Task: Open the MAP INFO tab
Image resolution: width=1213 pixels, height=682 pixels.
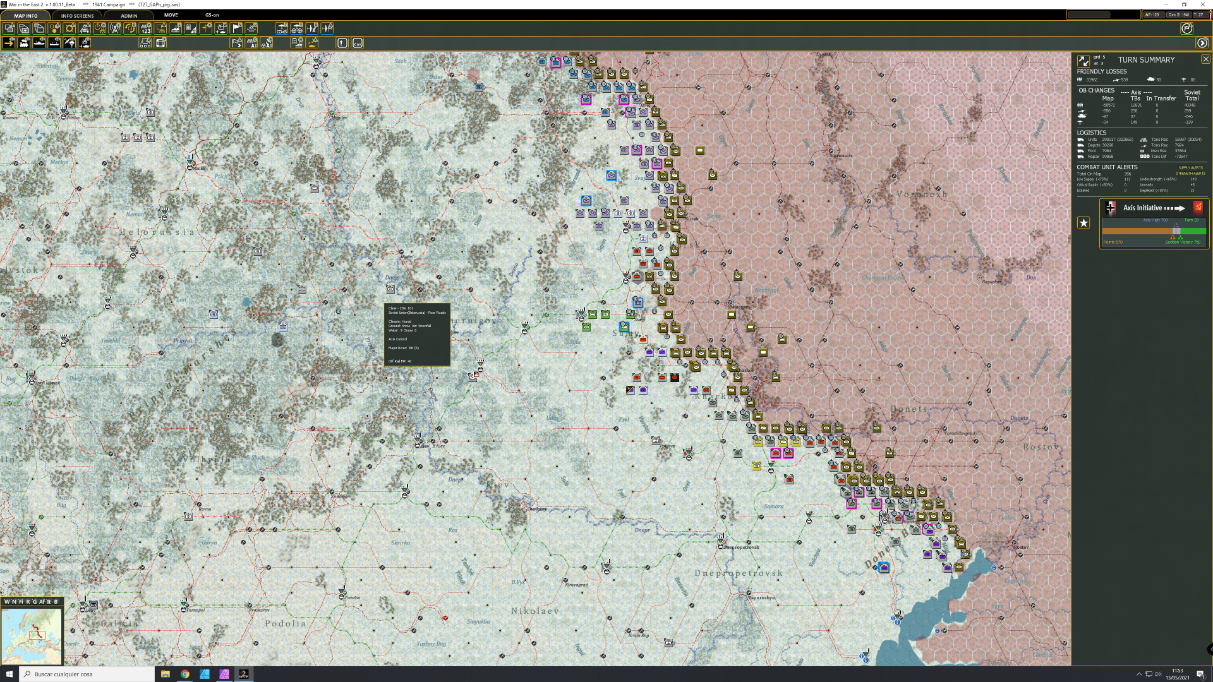Action: click(26, 16)
